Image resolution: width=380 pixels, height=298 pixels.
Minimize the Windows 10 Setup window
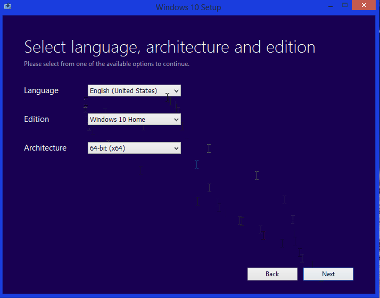pyautogui.click(x=330, y=6)
